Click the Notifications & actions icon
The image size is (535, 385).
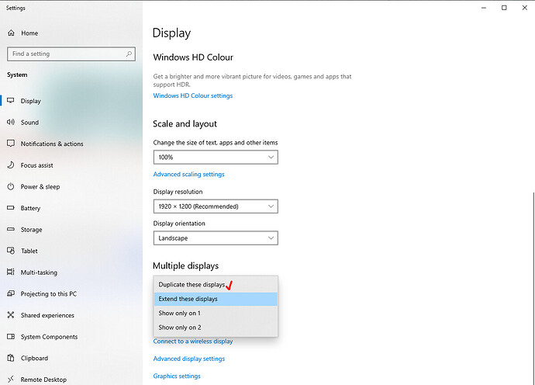click(x=11, y=144)
